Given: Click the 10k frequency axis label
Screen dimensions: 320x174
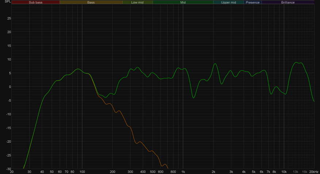Looking at the screenshot, I should (284, 171).
